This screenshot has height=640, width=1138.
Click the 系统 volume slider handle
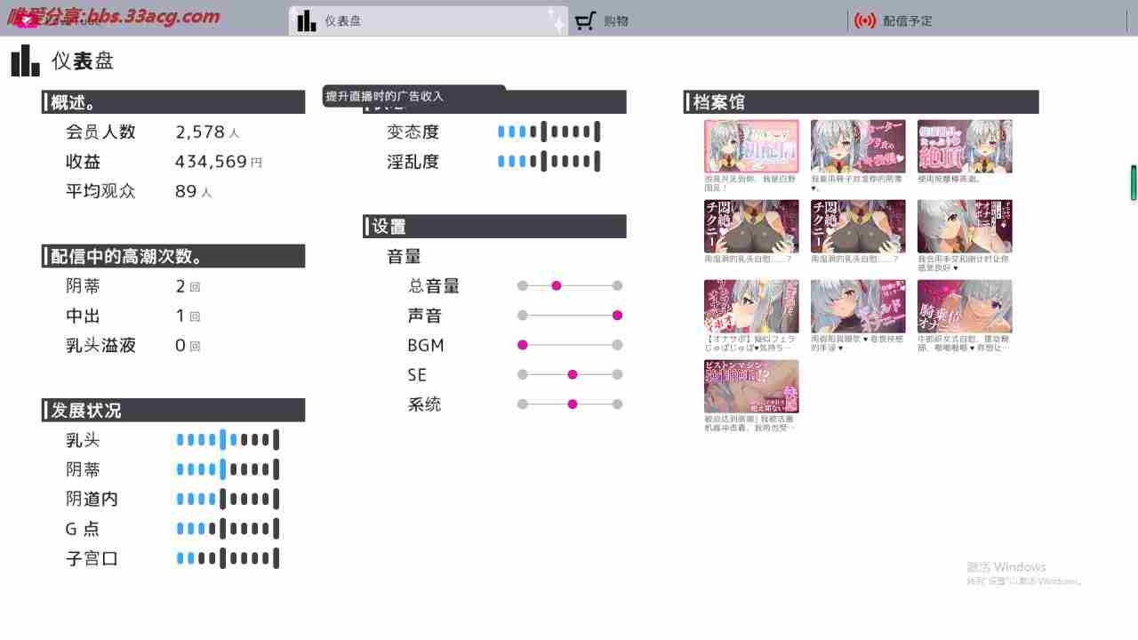pyautogui.click(x=573, y=404)
